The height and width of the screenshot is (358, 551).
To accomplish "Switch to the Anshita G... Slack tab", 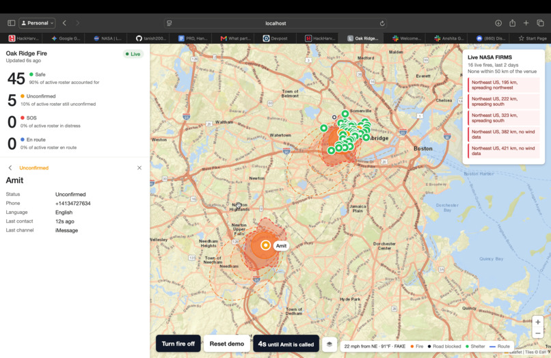I will pos(448,38).
